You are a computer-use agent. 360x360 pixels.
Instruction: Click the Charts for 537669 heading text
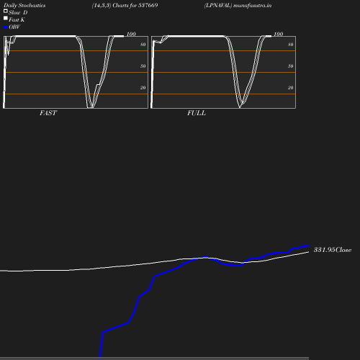click(x=135, y=5)
